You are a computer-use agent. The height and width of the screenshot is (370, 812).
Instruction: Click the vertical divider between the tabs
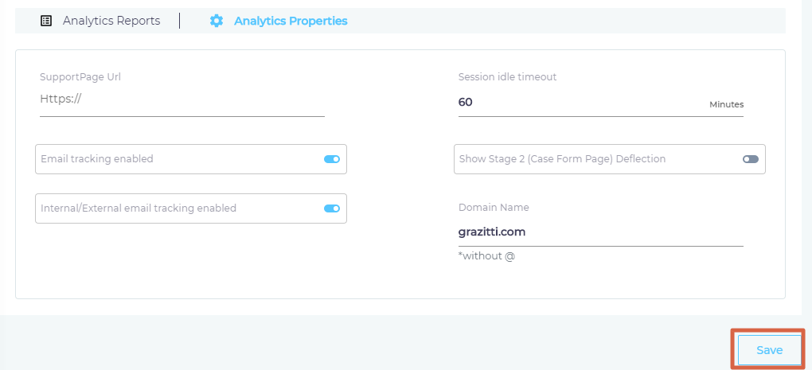tap(180, 21)
